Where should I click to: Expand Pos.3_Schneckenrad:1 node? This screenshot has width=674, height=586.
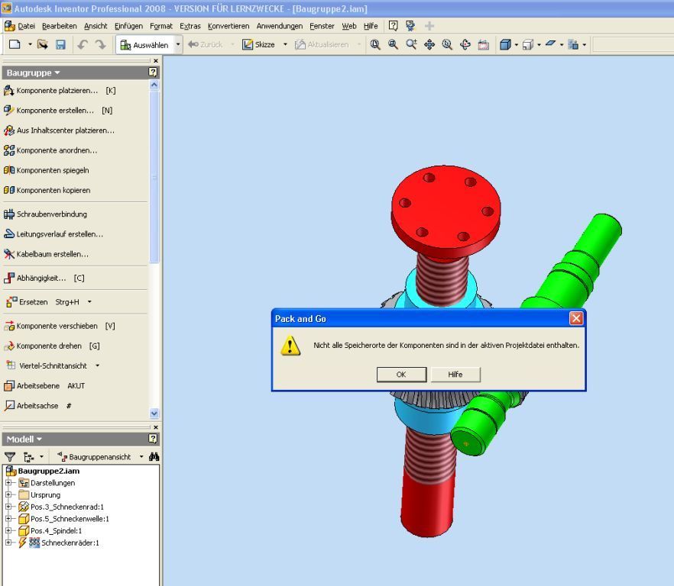click(8, 507)
